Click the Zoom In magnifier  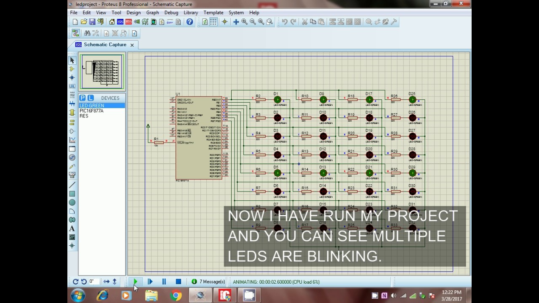[x=244, y=22]
